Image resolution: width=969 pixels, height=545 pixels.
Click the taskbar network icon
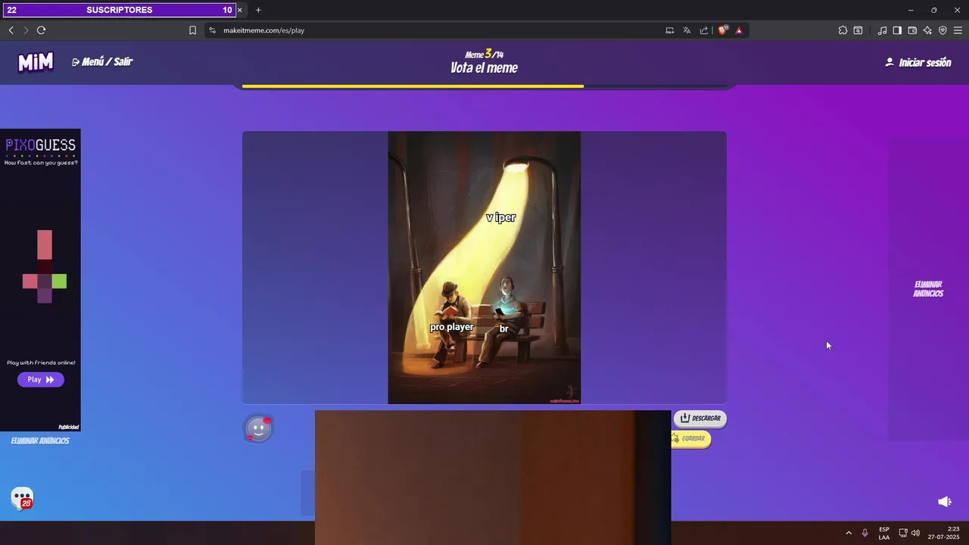click(x=903, y=533)
